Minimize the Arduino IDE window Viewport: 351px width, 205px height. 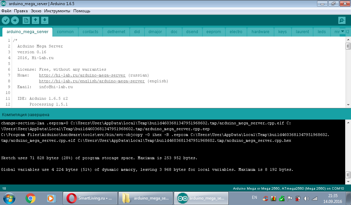point(322,3)
